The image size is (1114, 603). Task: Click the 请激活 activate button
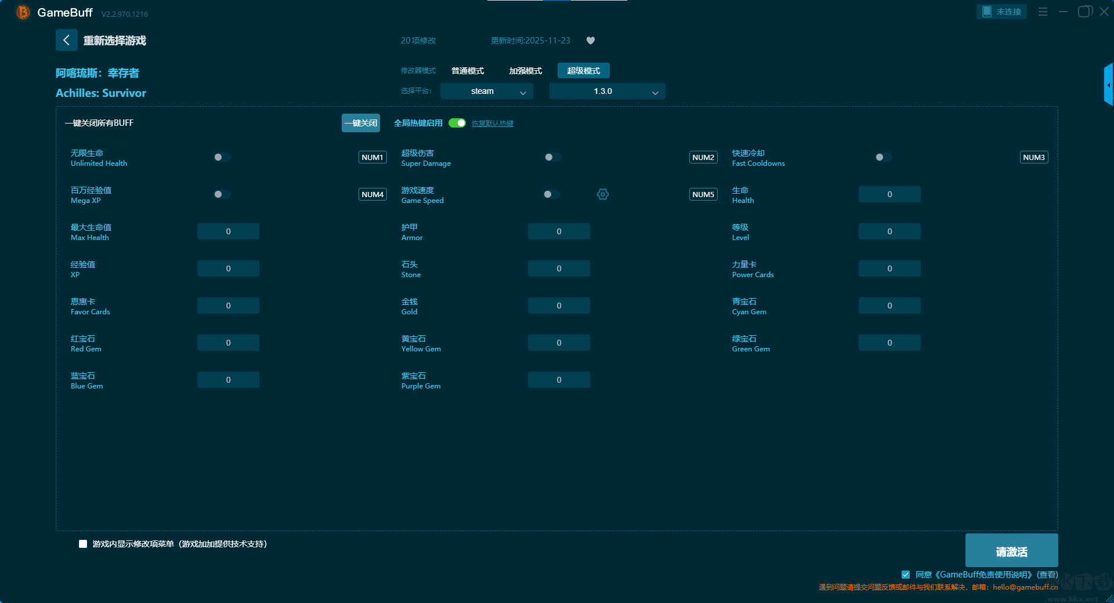(x=1011, y=551)
